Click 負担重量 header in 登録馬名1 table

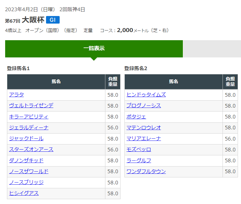(x=113, y=82)
